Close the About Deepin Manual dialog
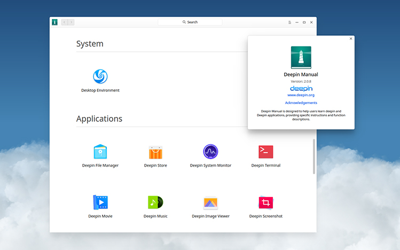This screenshot has width=400, height=250. pos(351,39)
